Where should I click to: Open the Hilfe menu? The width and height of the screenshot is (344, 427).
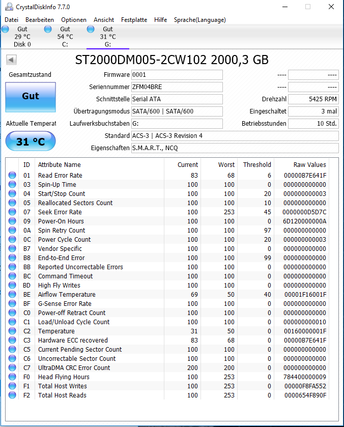(160, 20)
